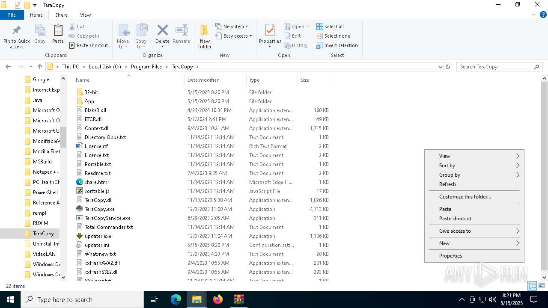This screenshot has height=308, width=548.
Task: Open the Group by submenu
Action: click(474, 175)
